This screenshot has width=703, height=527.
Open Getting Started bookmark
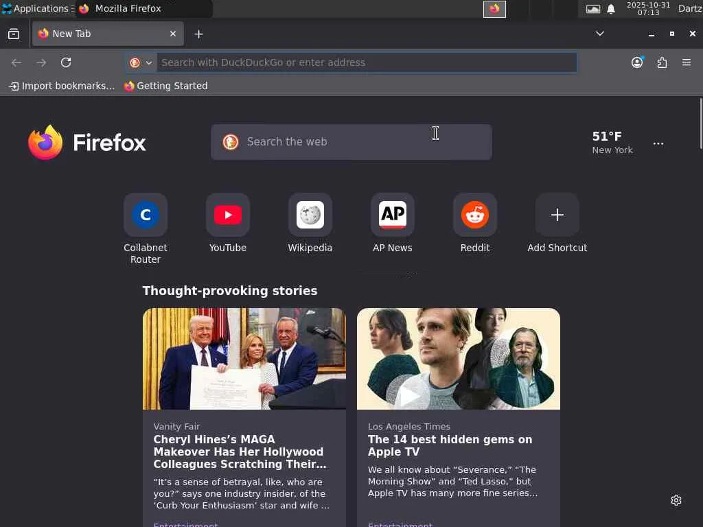pyautogui.click(x=166, y=86)
